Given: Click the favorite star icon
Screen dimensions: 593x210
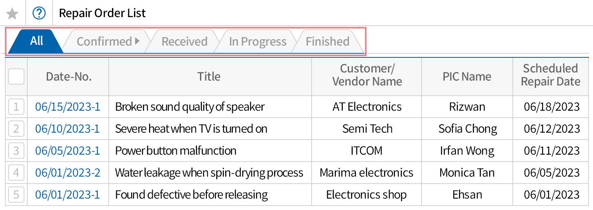Looking at the screenshot, I should pos(13,13).
